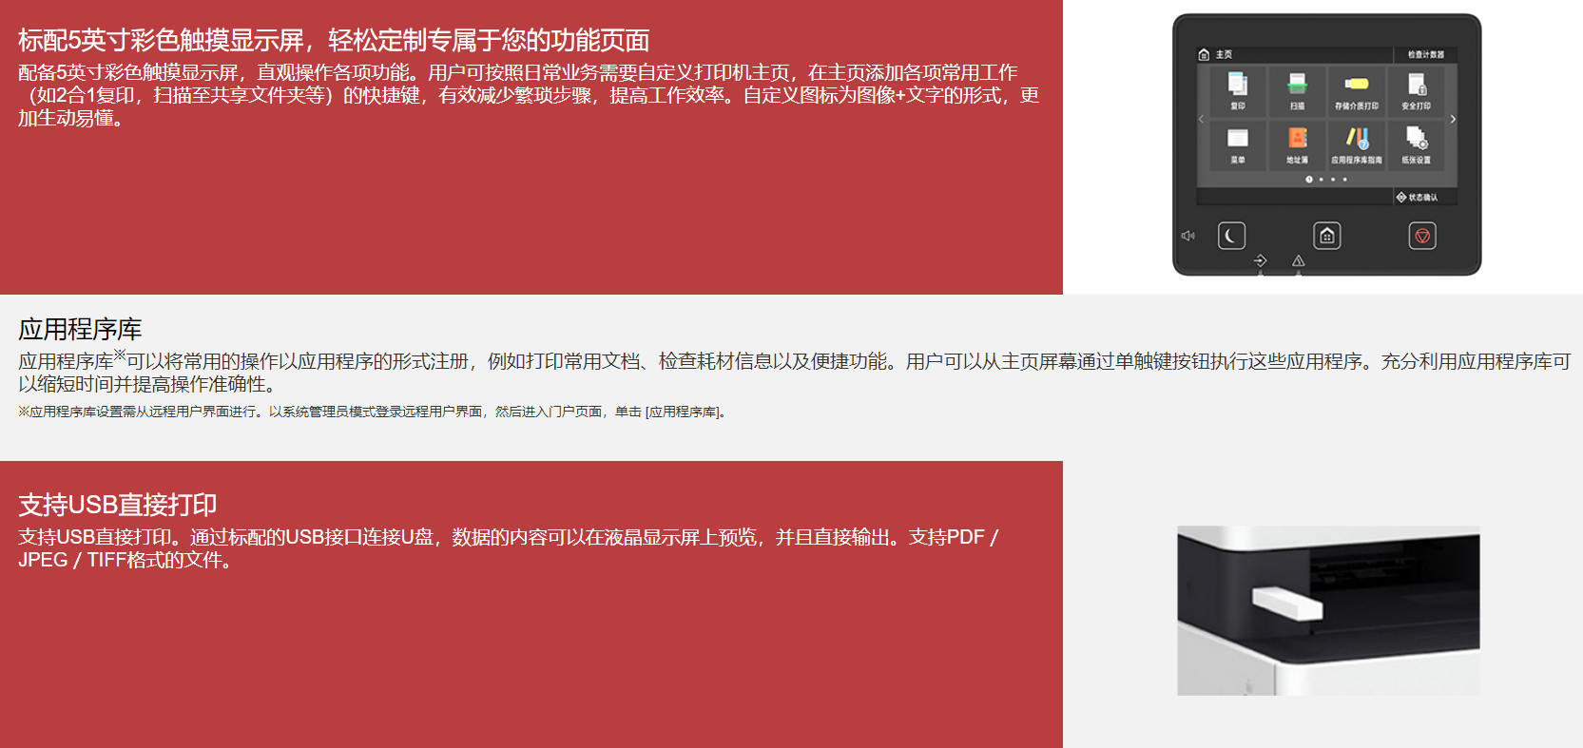This screenshot has height=748, width=1583.
Task: Hit the red stop button
Action: [1422, 236]
